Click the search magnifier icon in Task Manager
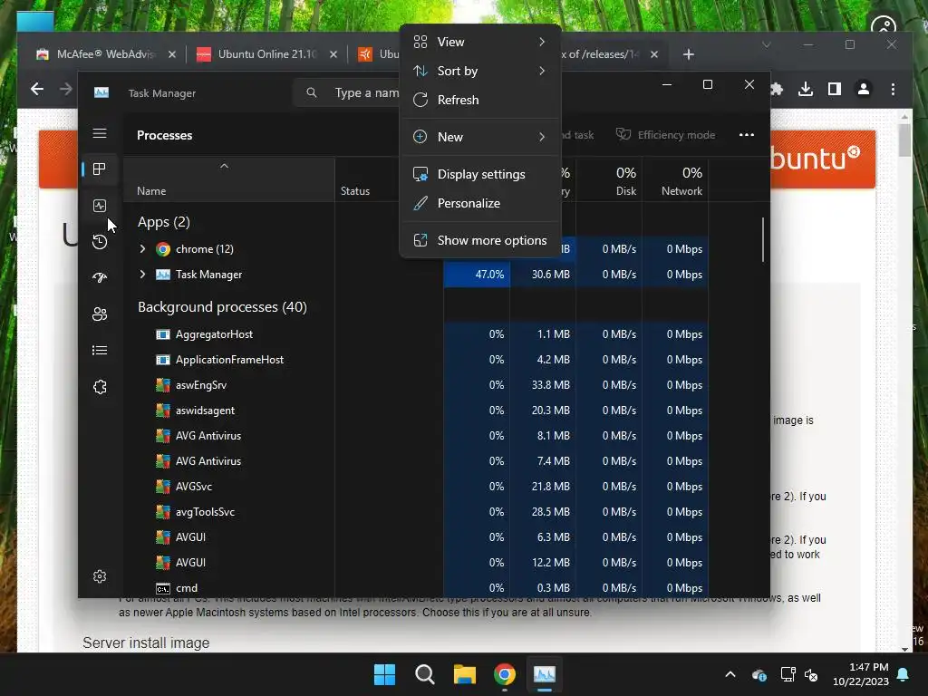The width and height of the screenshot is (928, 696). click(x=312, y=93)
